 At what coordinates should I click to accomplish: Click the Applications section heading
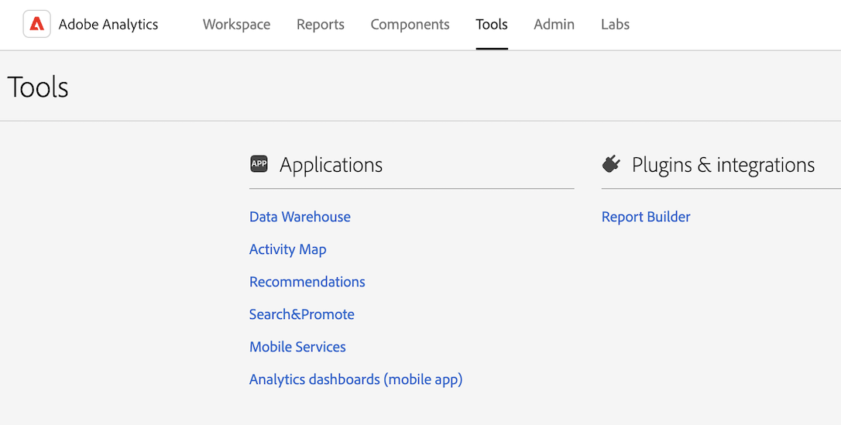[x=331, y=165]
